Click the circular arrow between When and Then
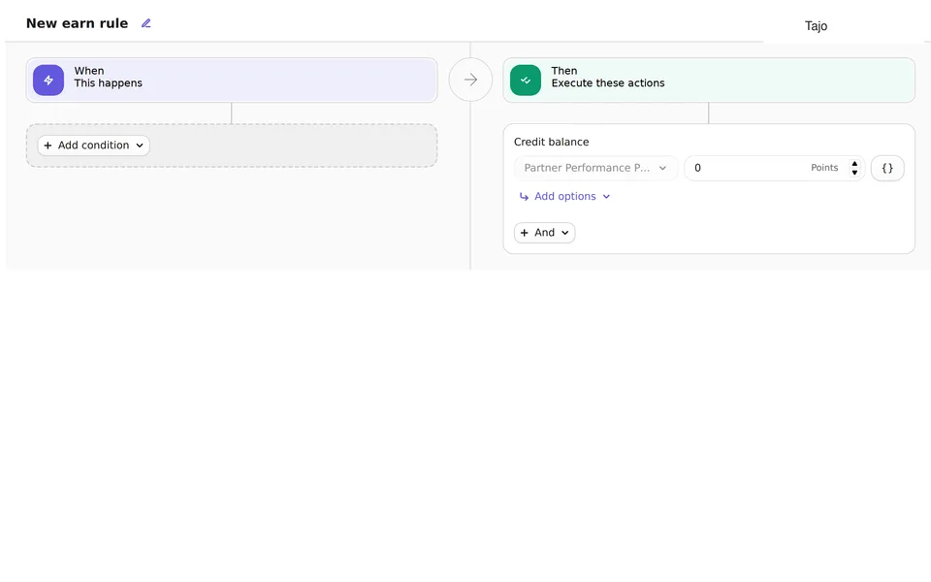931x582 pixels. click(x=471, y=80)
